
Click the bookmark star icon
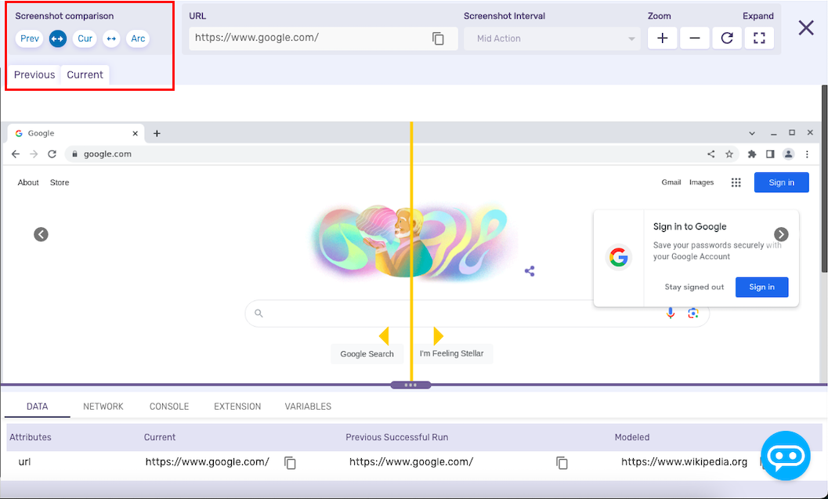(x=729, y=154)
